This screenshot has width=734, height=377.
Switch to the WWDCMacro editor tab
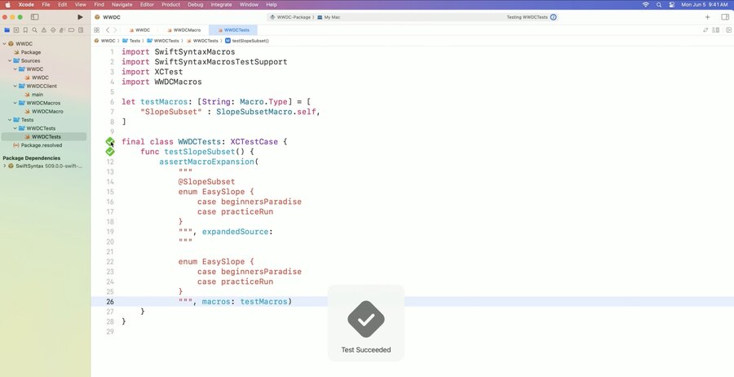pyautogui.click(x=183, y=30)
